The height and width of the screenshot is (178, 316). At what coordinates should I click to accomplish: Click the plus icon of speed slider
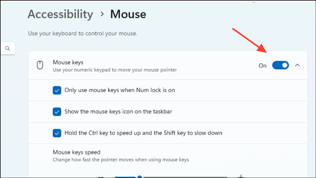click(241, 176)
